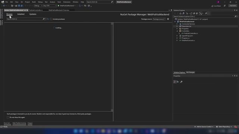The width and height of the screenshot is (239, 134).
Task: Open the Debug configuration dropdown
Action: 38,6
